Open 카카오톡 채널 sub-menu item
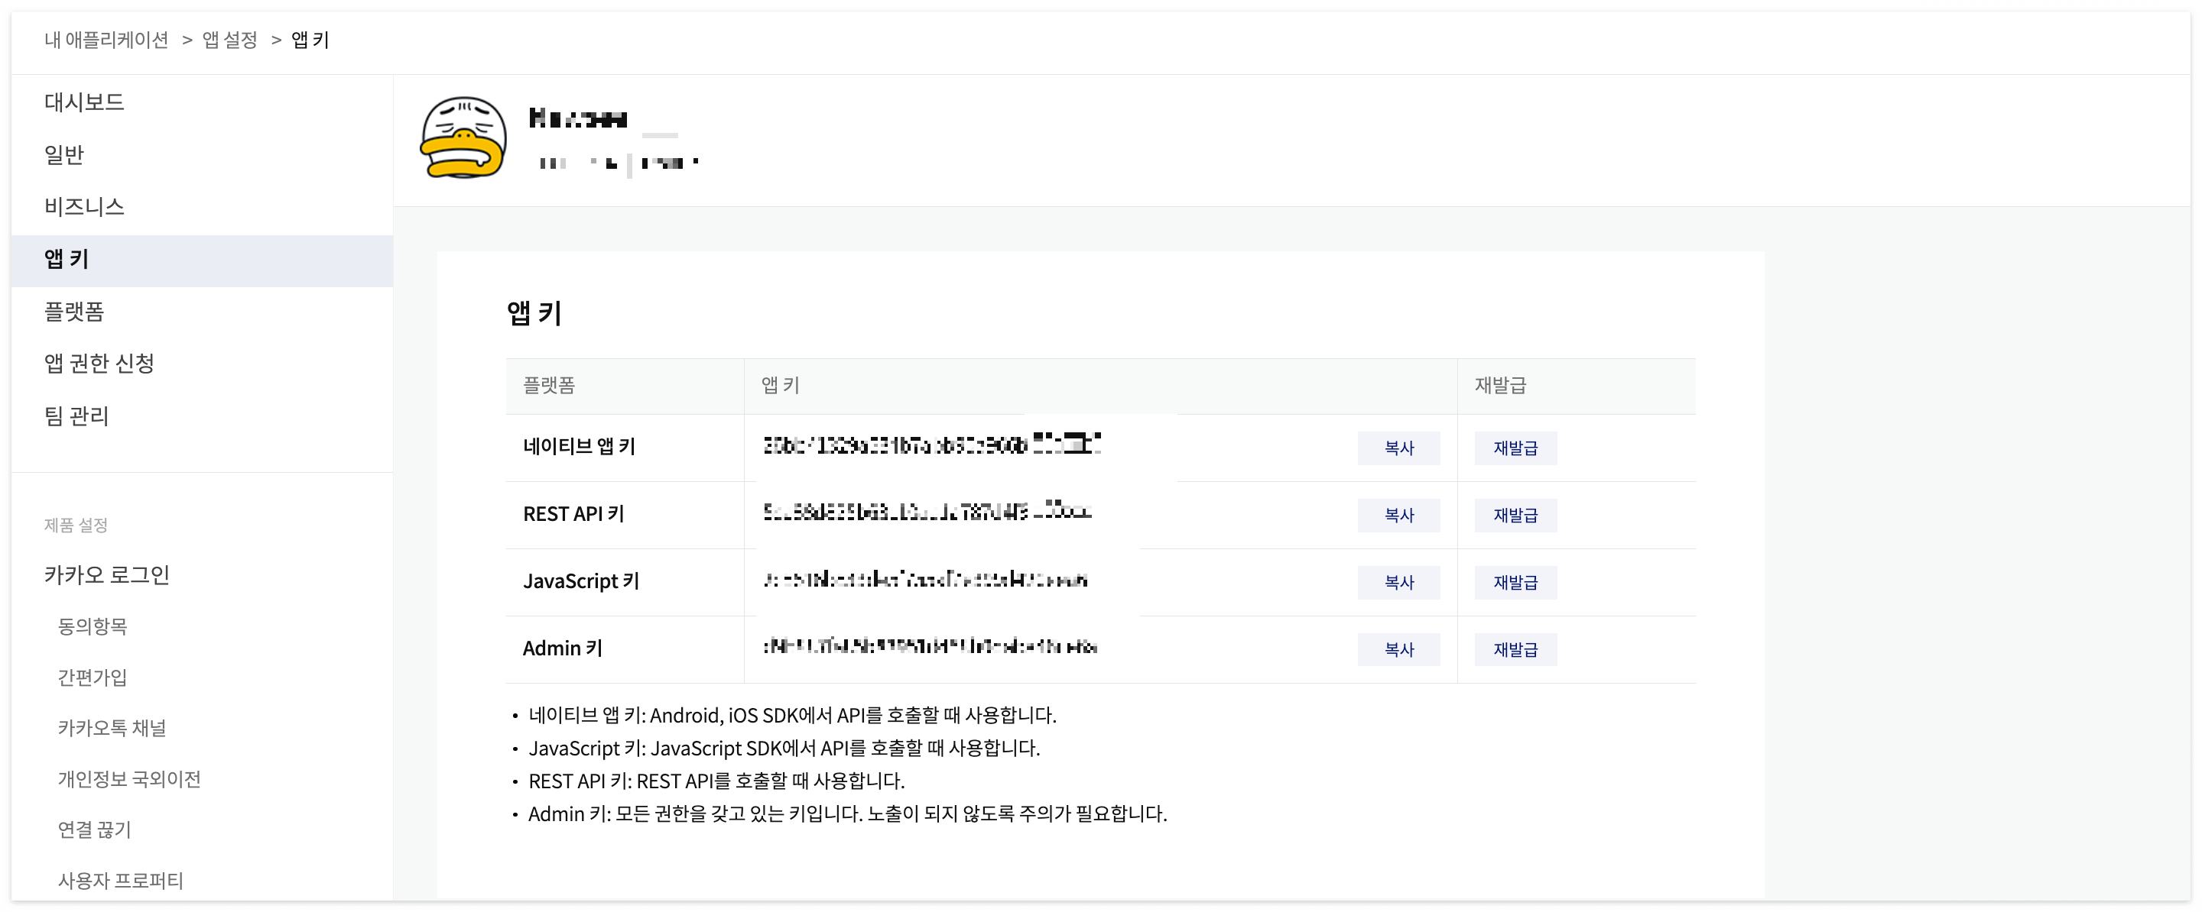 (112, 729)
